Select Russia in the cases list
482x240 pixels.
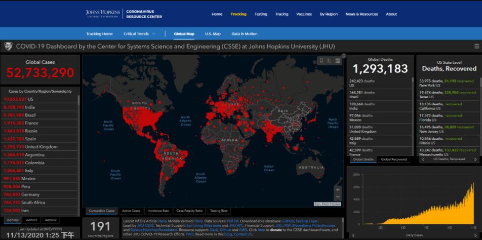coord(39,131)
